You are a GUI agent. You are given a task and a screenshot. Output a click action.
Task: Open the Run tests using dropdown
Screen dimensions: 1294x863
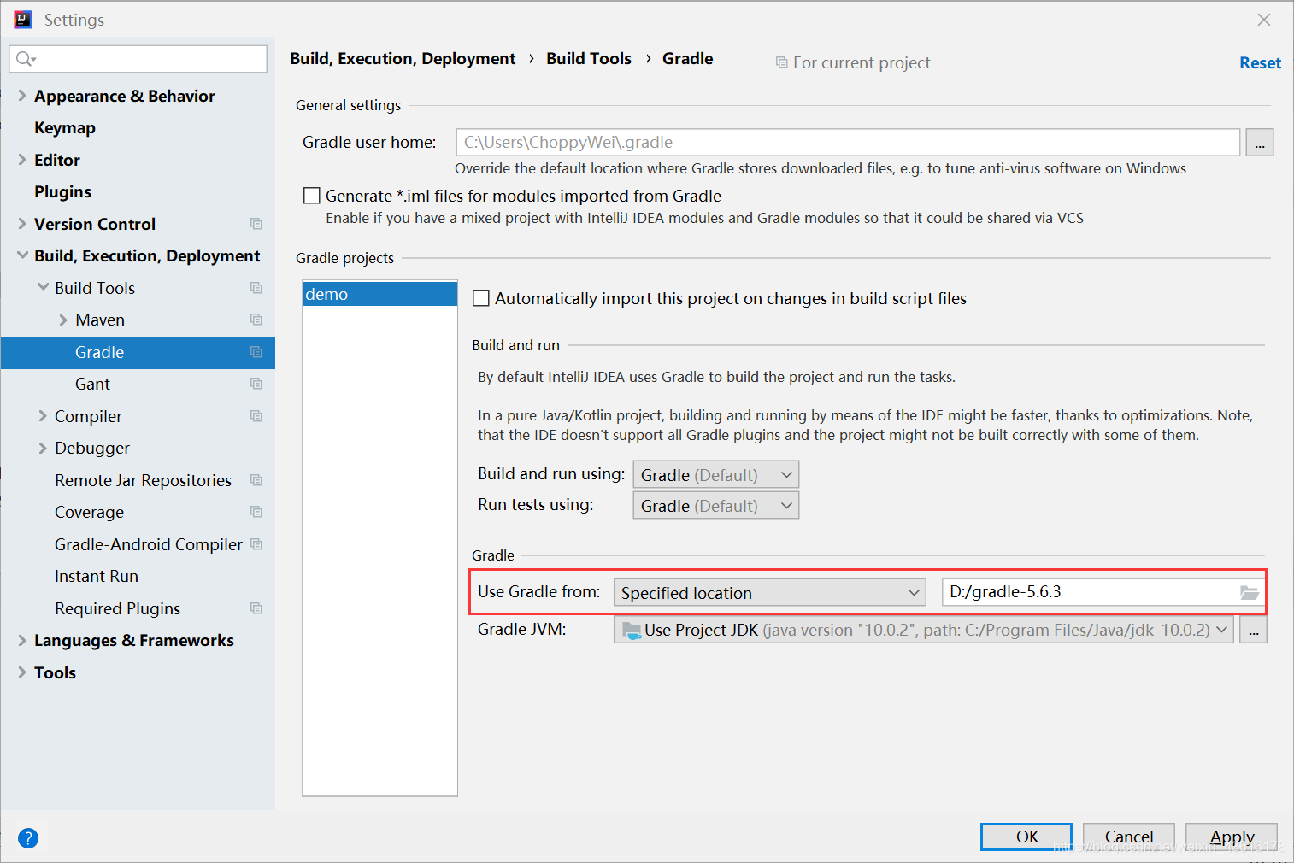tap(716, 505)
